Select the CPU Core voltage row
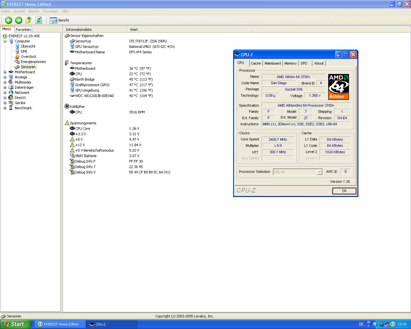 coord(83,129)
